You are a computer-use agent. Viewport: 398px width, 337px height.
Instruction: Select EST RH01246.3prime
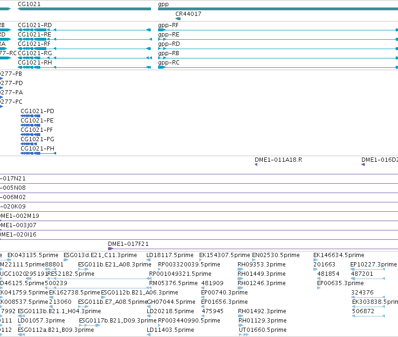(261, 283)
